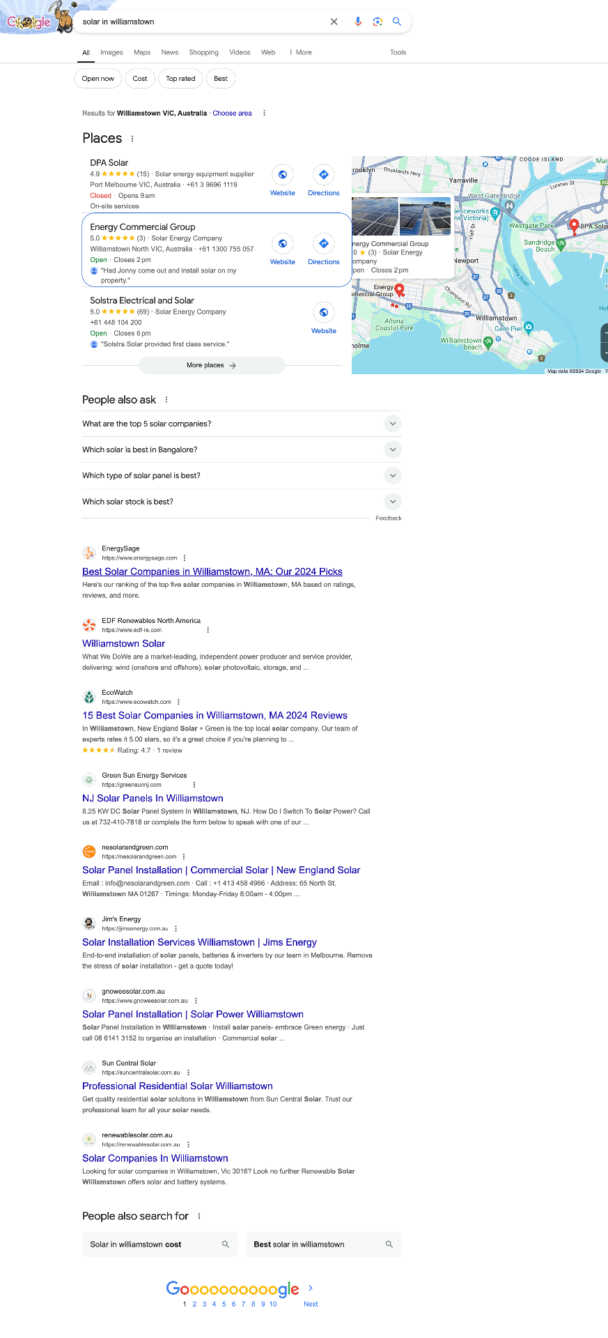The width and height of the screenshot is (608, 1338).
Task: Open the Energy Commercial Group website via globe icon
Action: click(x=283, y=244)
